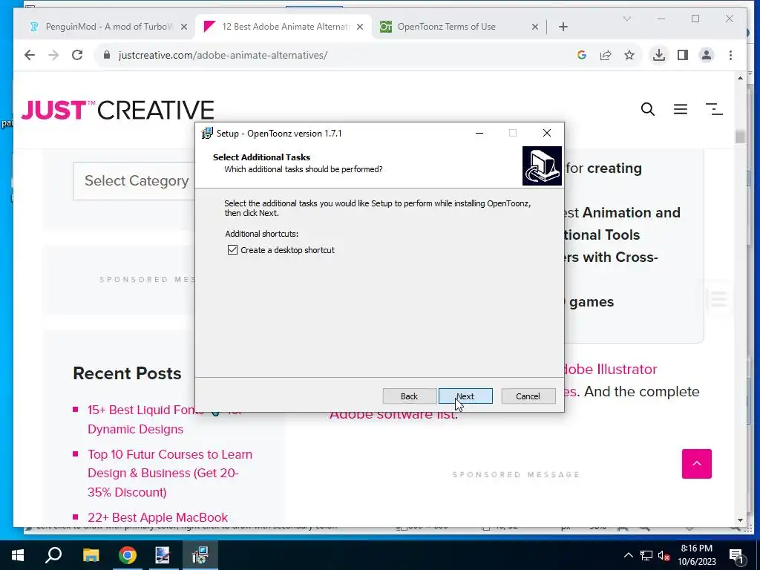
Task: Open File Explorer from taskbar
Action: pyautogui.click(x=91, y=555)
